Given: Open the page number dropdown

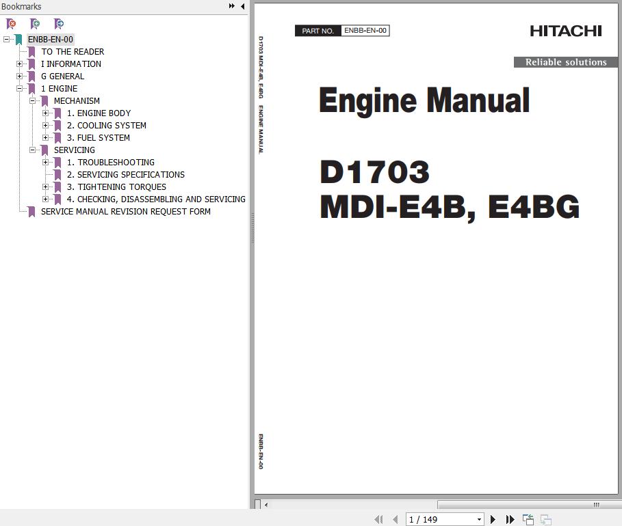Looking at the screenshot, I should point(478,520).
